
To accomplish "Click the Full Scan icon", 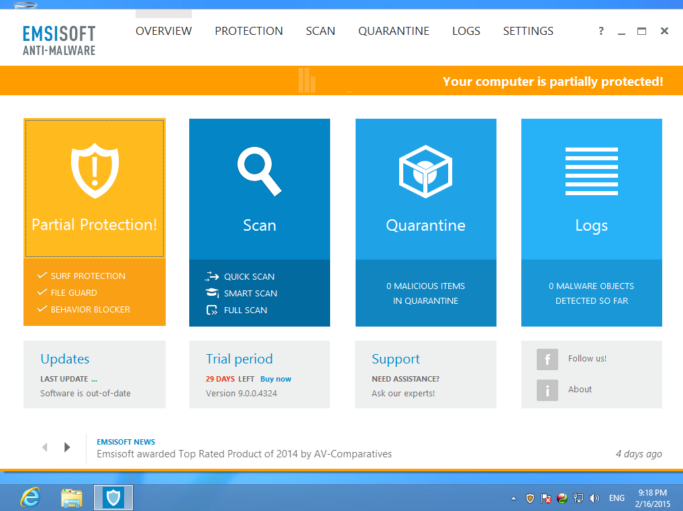I will [212, 310].
